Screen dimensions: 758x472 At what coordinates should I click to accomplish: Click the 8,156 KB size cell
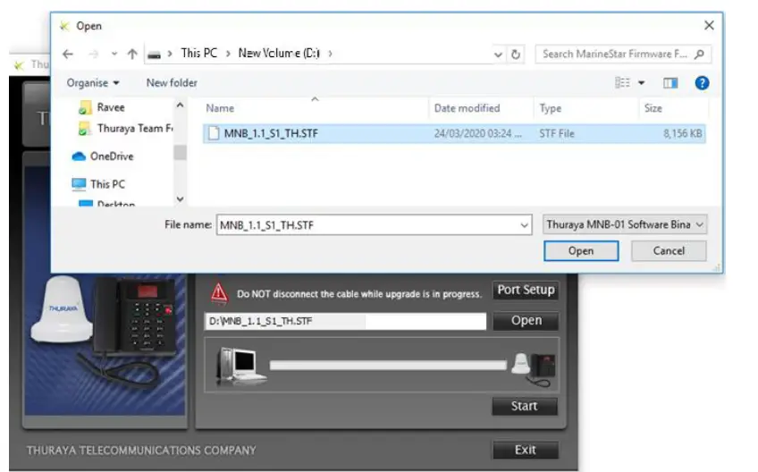tap(682, 133)
